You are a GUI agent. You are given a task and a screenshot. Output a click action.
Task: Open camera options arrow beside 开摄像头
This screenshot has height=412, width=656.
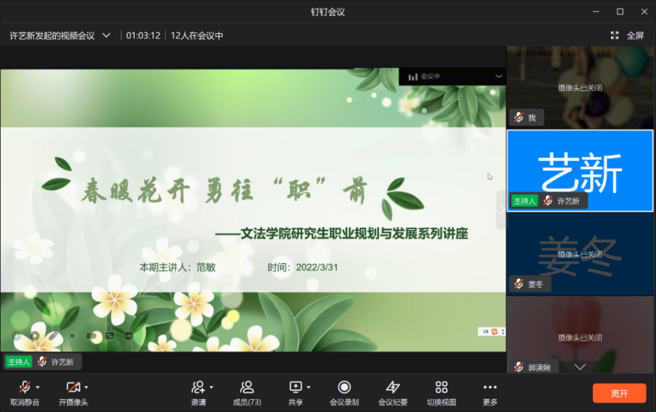point(86,387)
